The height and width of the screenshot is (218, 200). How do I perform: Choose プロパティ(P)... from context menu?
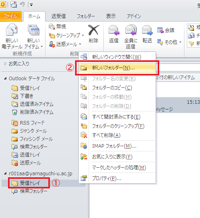[117, 178]
